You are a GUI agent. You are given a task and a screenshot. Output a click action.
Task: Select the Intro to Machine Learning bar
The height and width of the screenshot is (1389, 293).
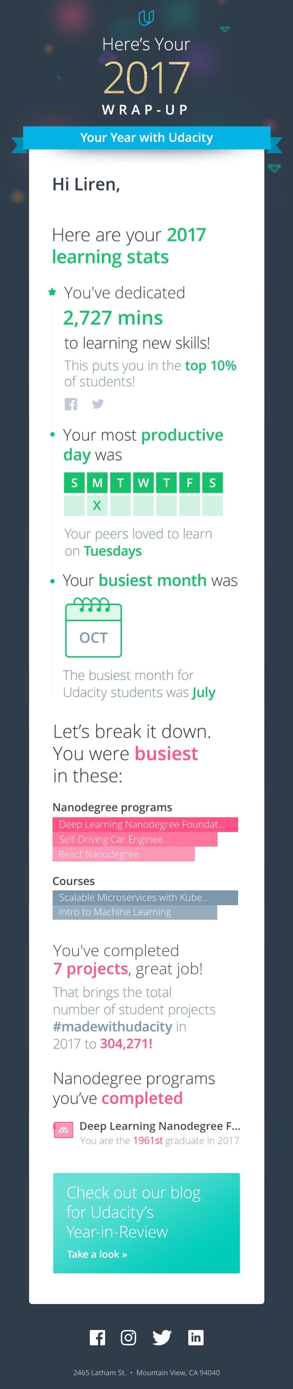click(135, 912)
